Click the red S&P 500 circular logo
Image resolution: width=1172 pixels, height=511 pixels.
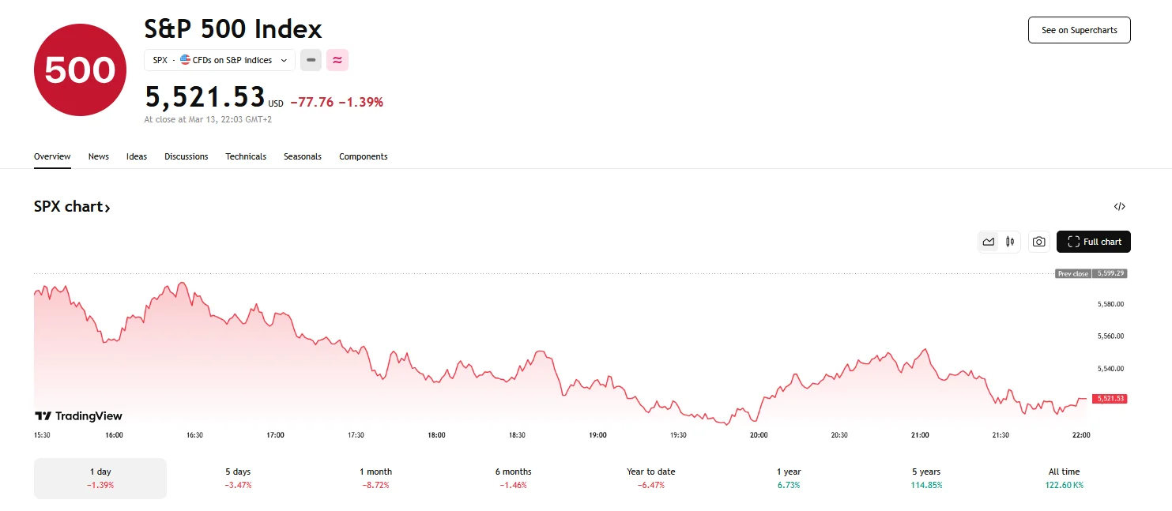pos(79,70)
